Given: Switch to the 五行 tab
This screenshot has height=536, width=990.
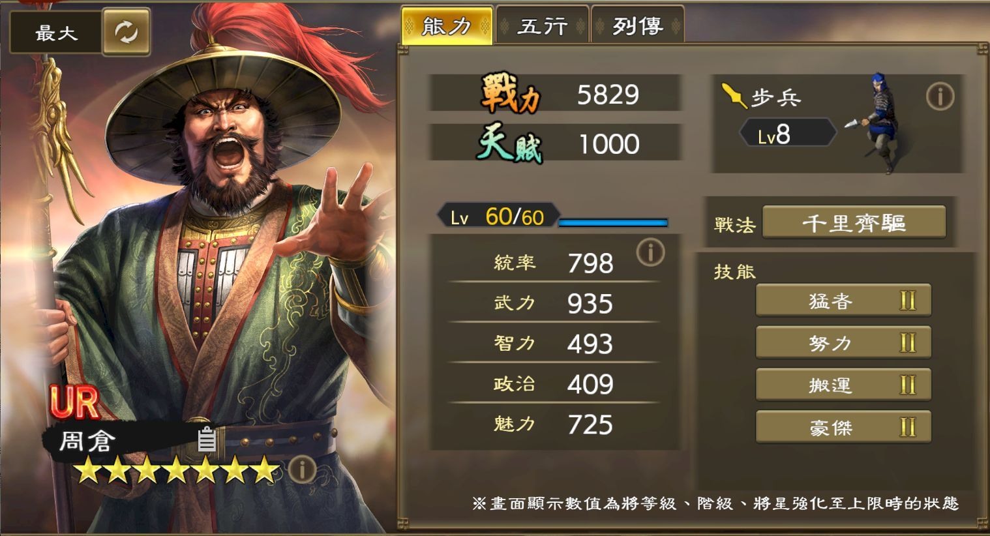Looking at the screenshot, I should (543, 25).
